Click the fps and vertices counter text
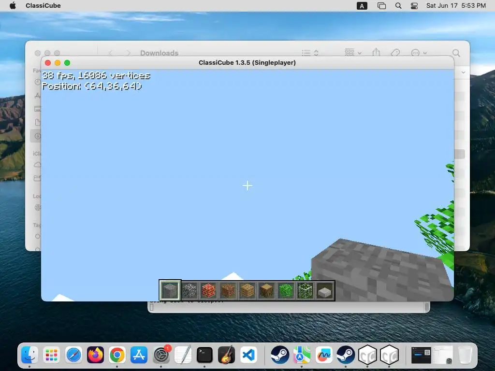The image size is (495, 371). 96,76
